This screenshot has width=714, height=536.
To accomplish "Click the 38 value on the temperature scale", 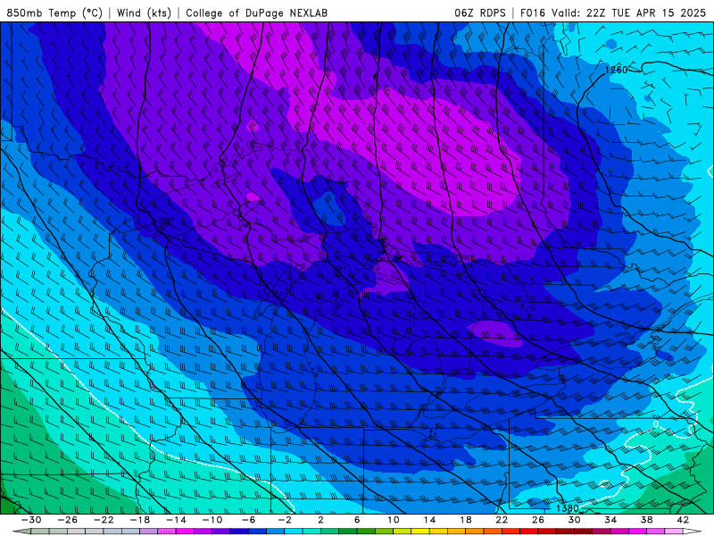I will coord(646,520).
